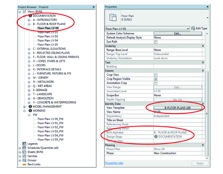Click the Scope Box value None
The image size is (223, 174).
tap(178, 95)
